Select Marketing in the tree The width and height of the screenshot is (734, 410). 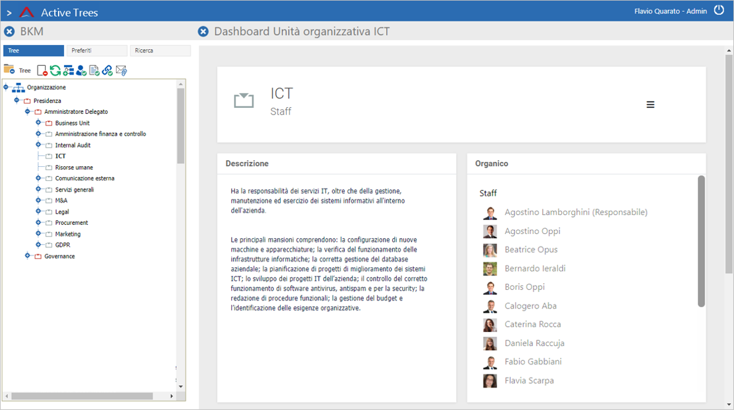click(x=68, y=234)
